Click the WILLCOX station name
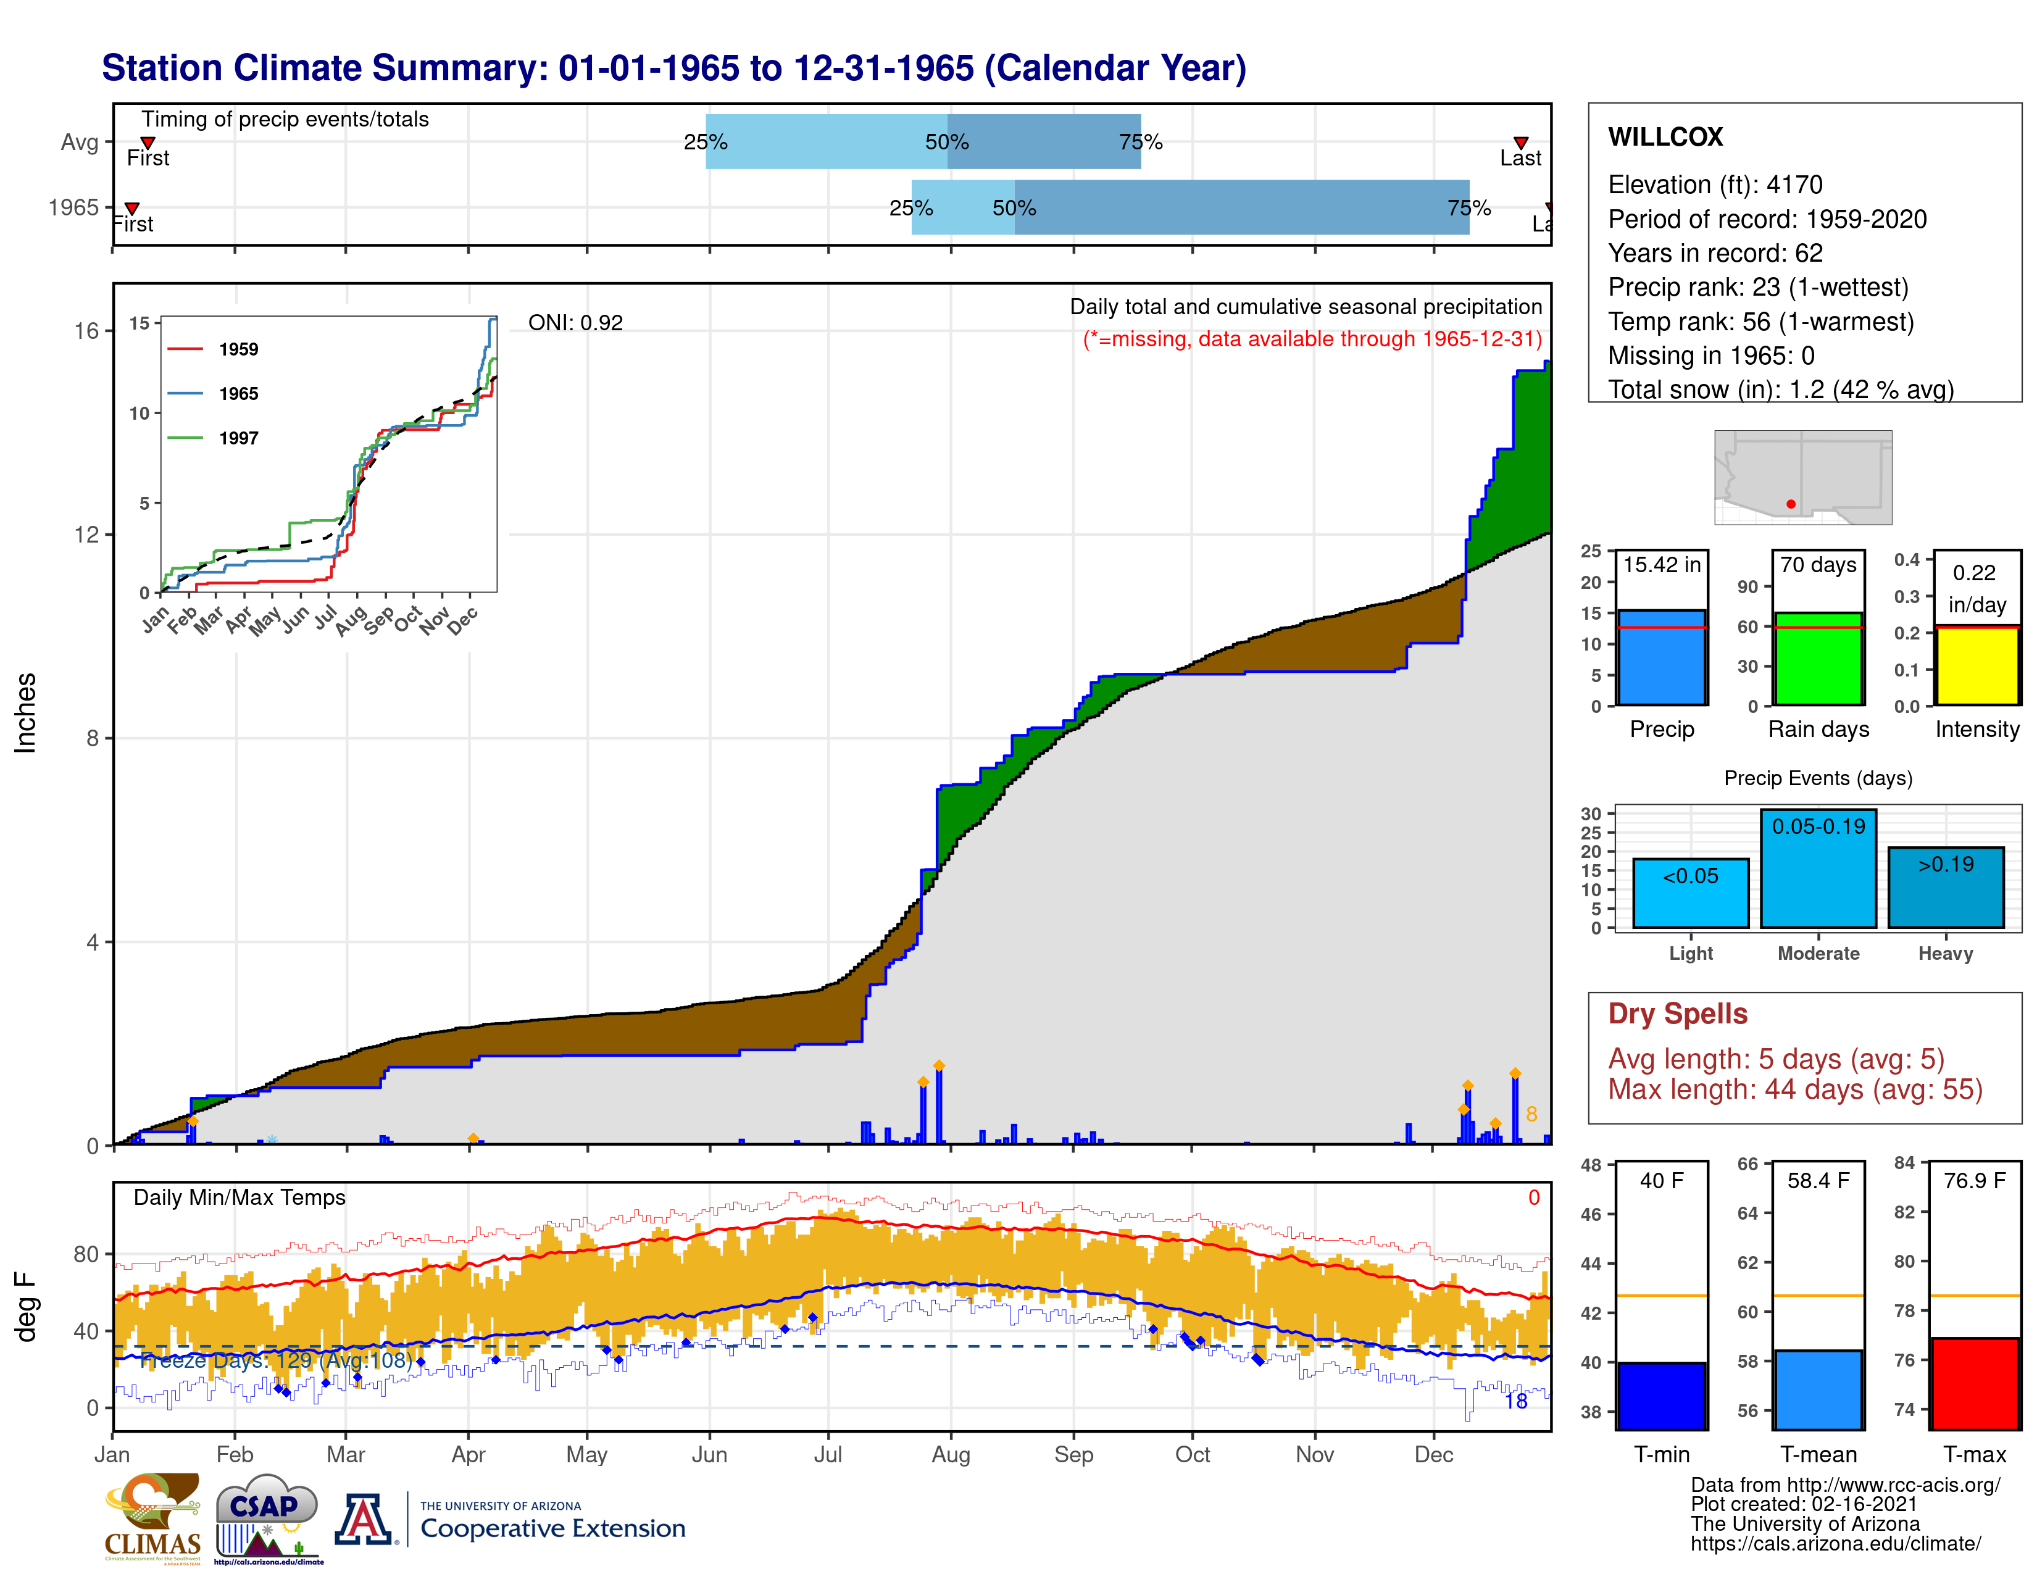Image resolution: width=2037 pixels, height=1574 pixels. click(1665, 137)
